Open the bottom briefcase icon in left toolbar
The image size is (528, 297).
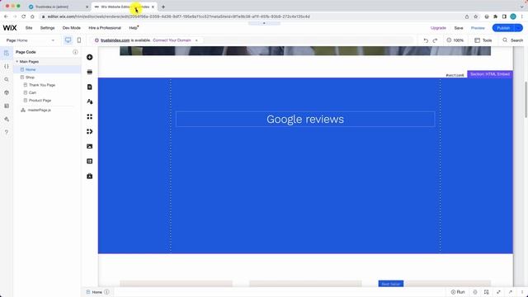(90, 176)
